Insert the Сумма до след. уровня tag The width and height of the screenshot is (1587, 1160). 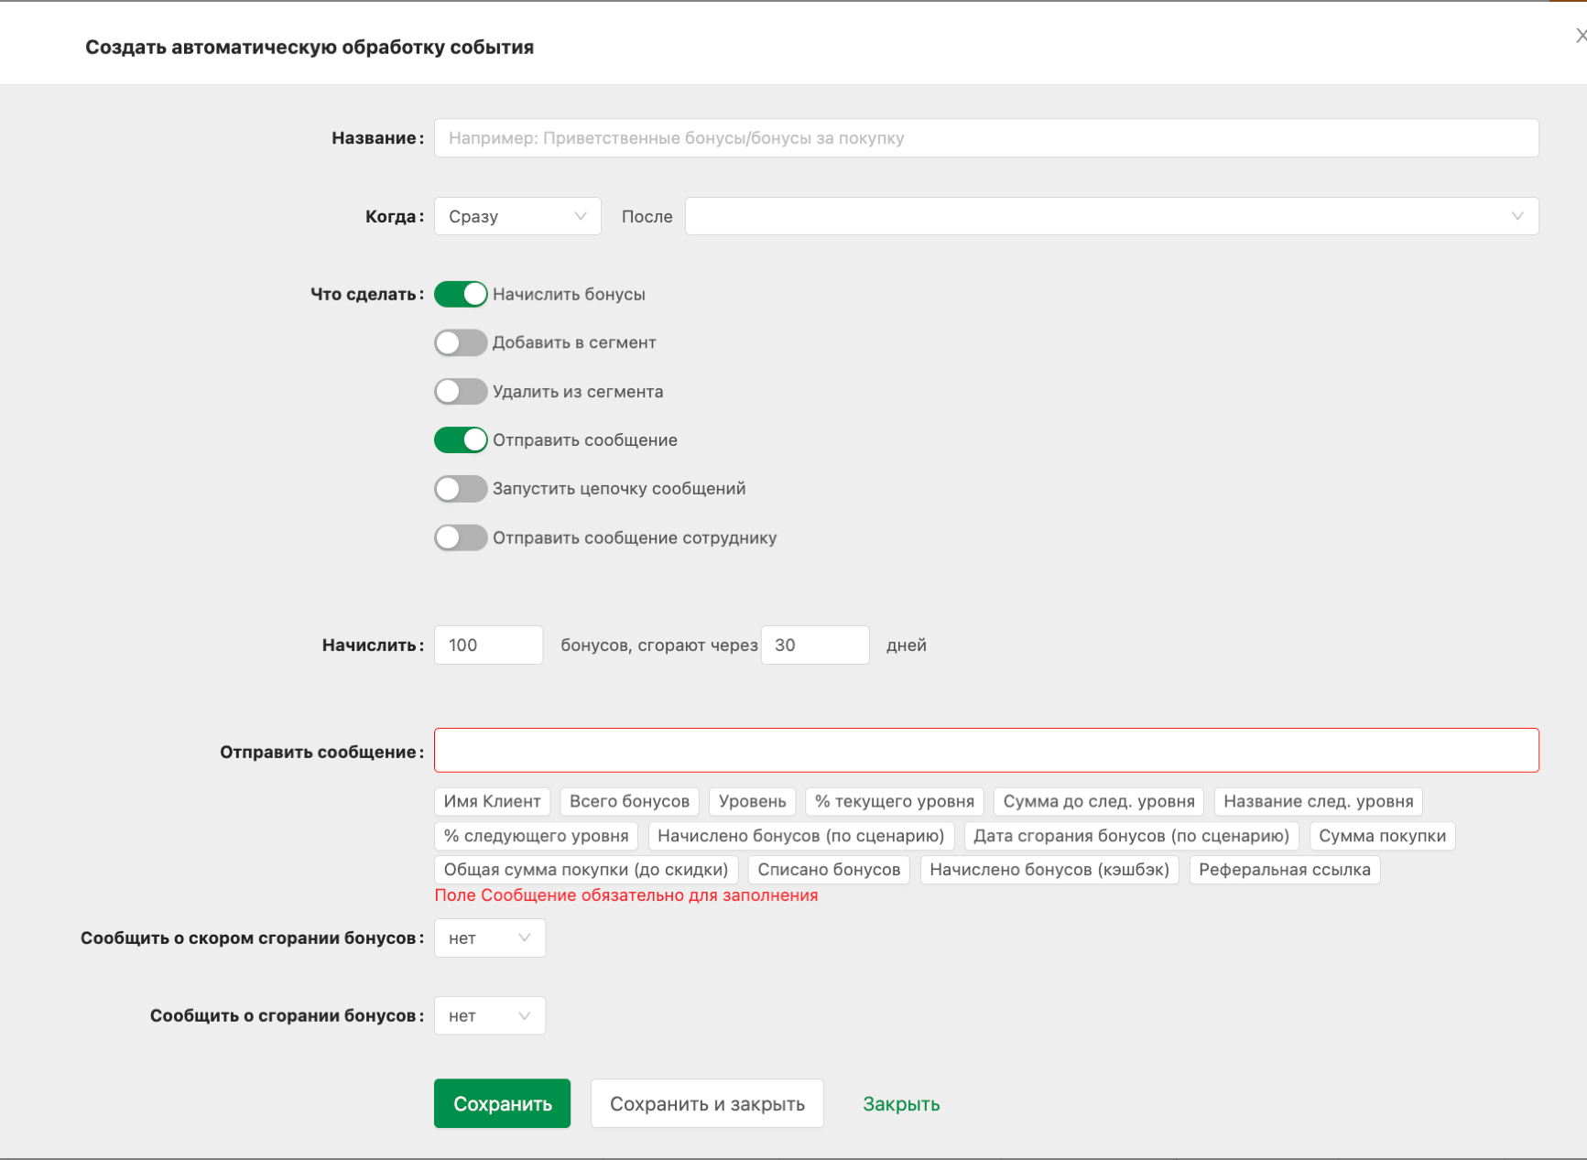point(1099,802)
